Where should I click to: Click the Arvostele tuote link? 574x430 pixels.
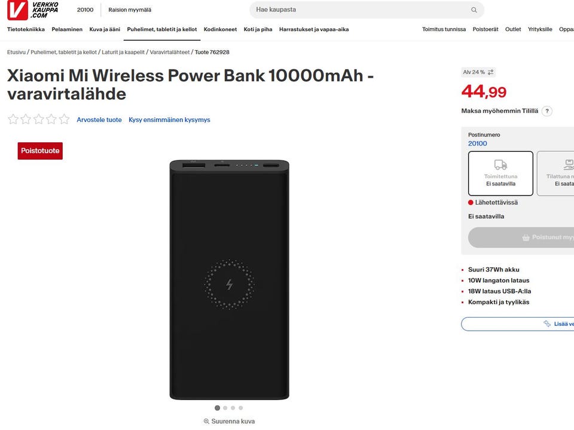click(x=99, y=120)
